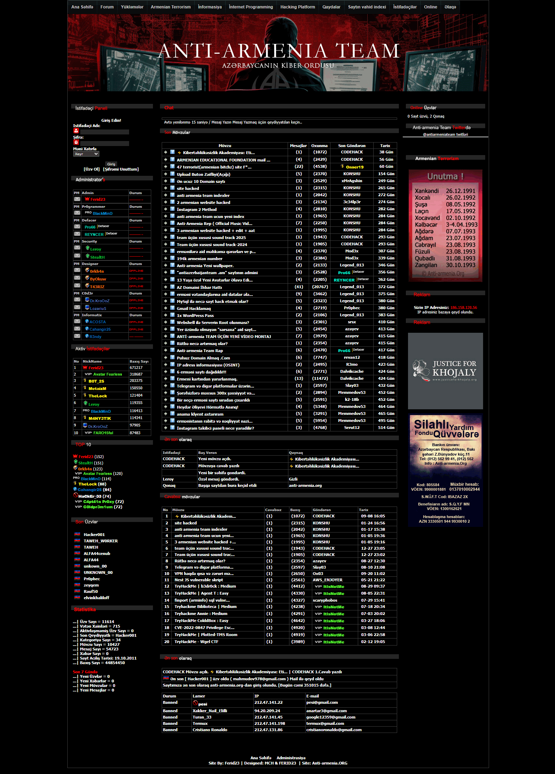Open the Rauf50 profile in Son Üzvlər
This screenshot has height=774, width=555.
(x=91, y=591)
